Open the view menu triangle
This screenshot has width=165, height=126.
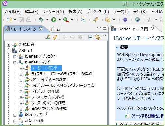pos(105,35)
